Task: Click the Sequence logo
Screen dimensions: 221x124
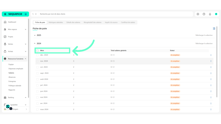Action: click(15, 14)
